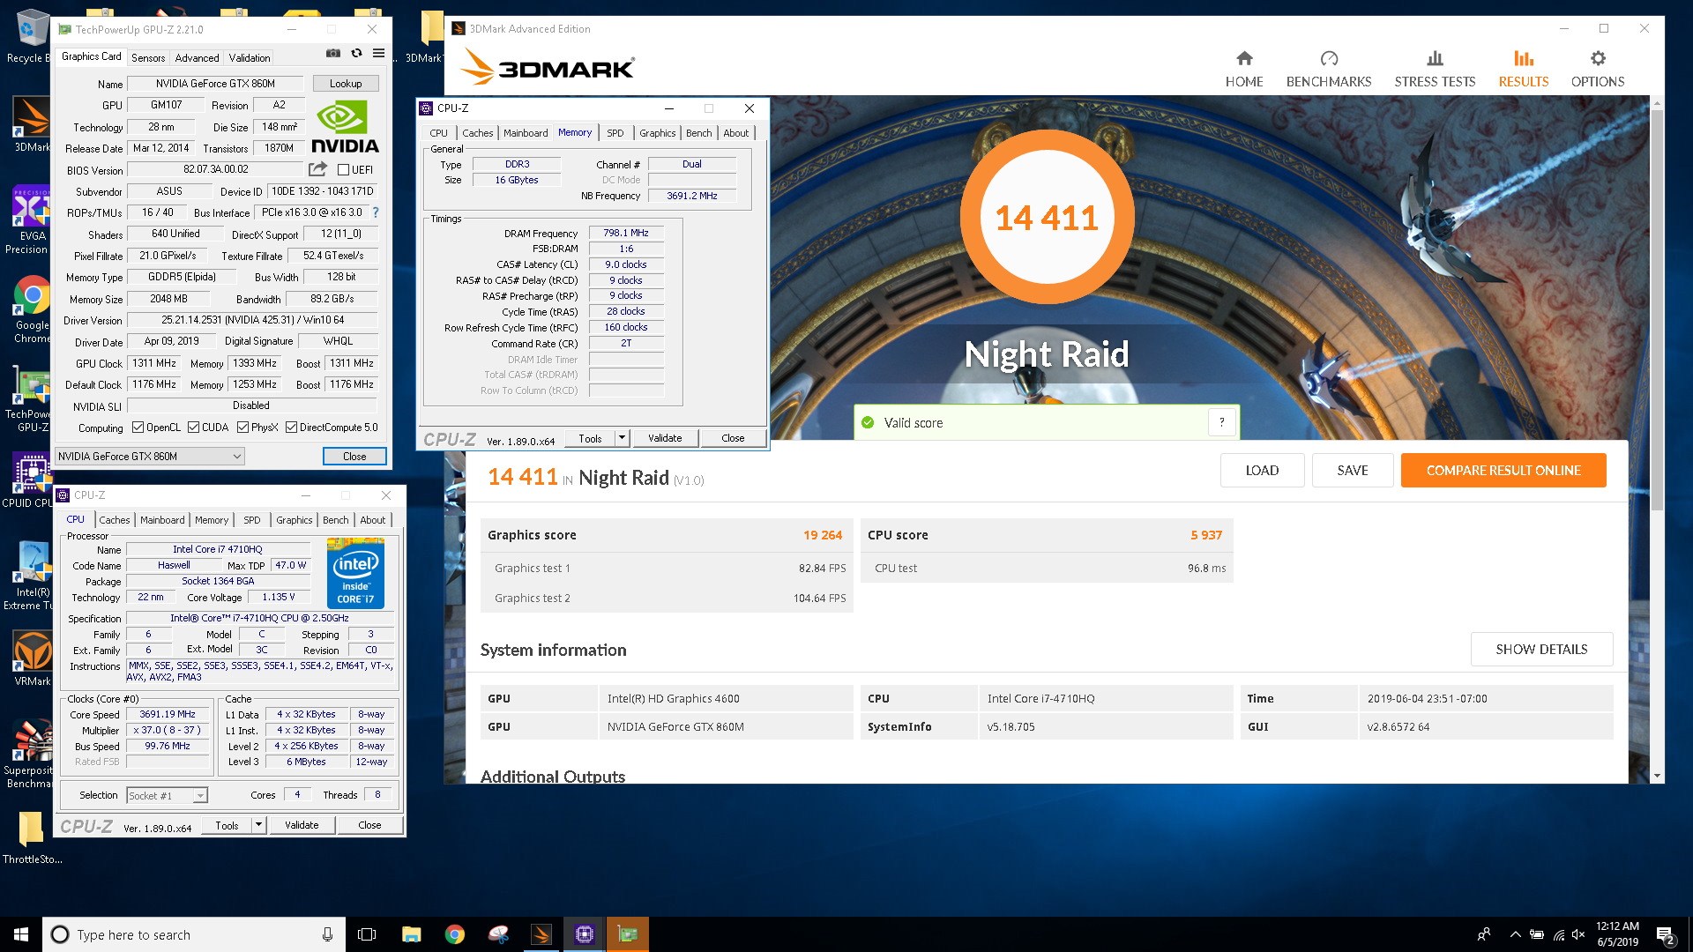The image size is (1693, 952).
Task: Click 3DMark scrollbar down arrow
Action: tap(1657, 776)
